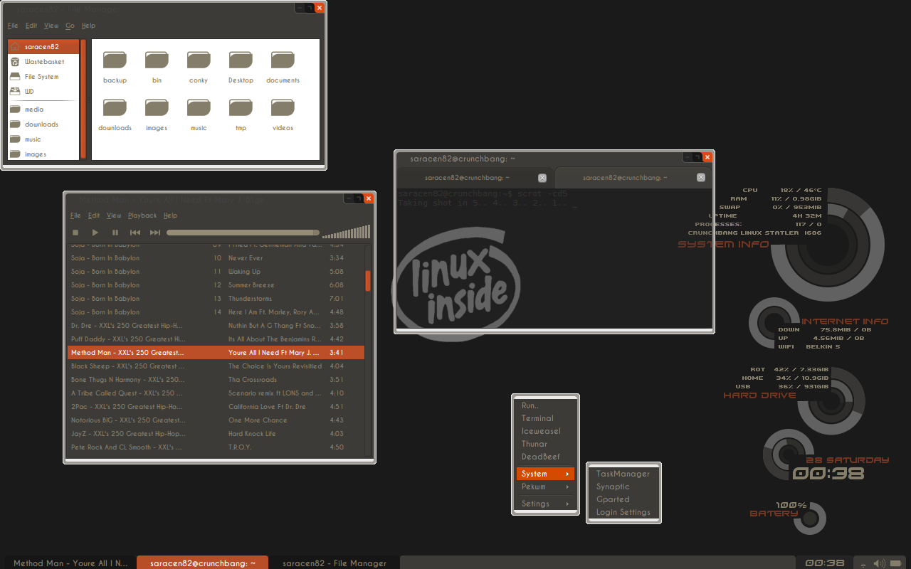Click the volume icon in system tray
The height and width of the screenshot is (569, 911).
pyautogui.click(x=879, y=563)
